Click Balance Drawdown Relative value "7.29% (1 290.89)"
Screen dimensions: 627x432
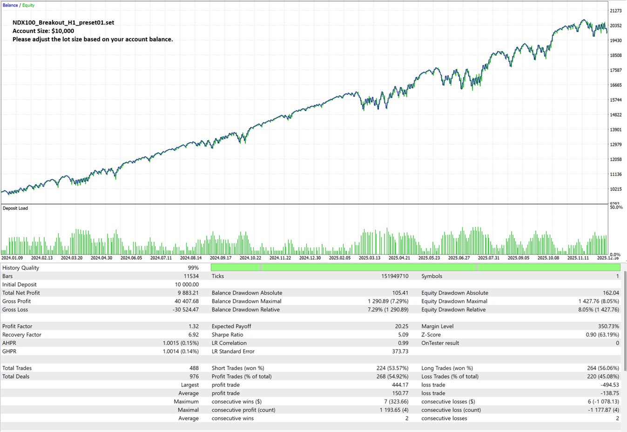(388, 309)
